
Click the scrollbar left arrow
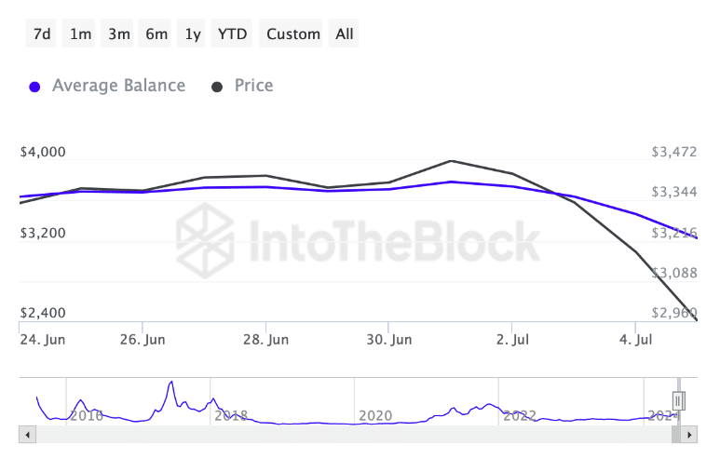click(27, 435)
